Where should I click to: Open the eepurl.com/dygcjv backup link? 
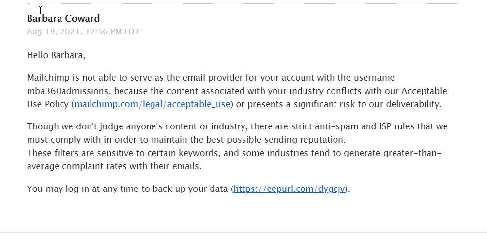click(x=289, y=189)
